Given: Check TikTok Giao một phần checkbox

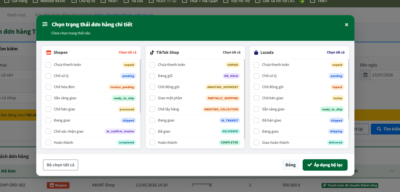Looking at the screenshot, I should [x=152, y=98].
